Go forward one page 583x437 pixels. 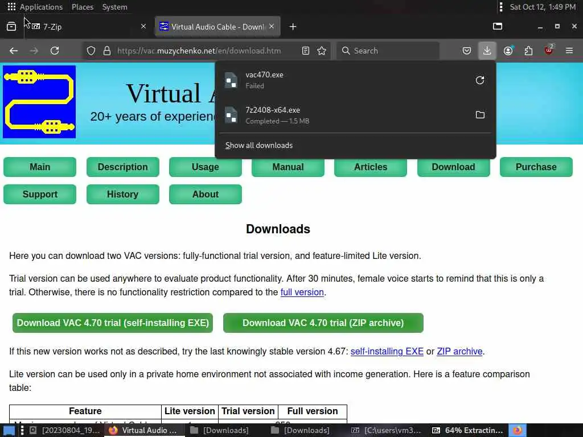[x=34, y=51]
